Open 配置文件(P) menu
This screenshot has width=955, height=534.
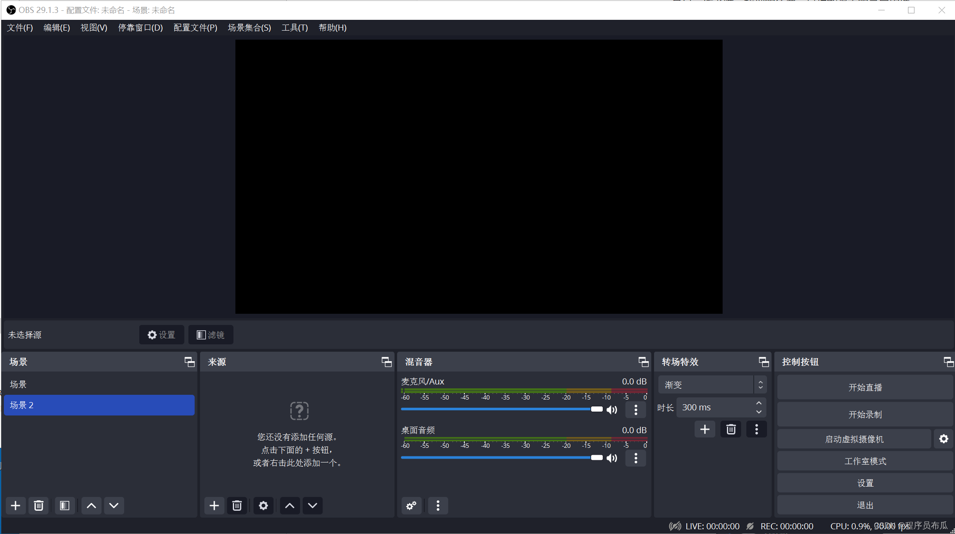(195, 28)
